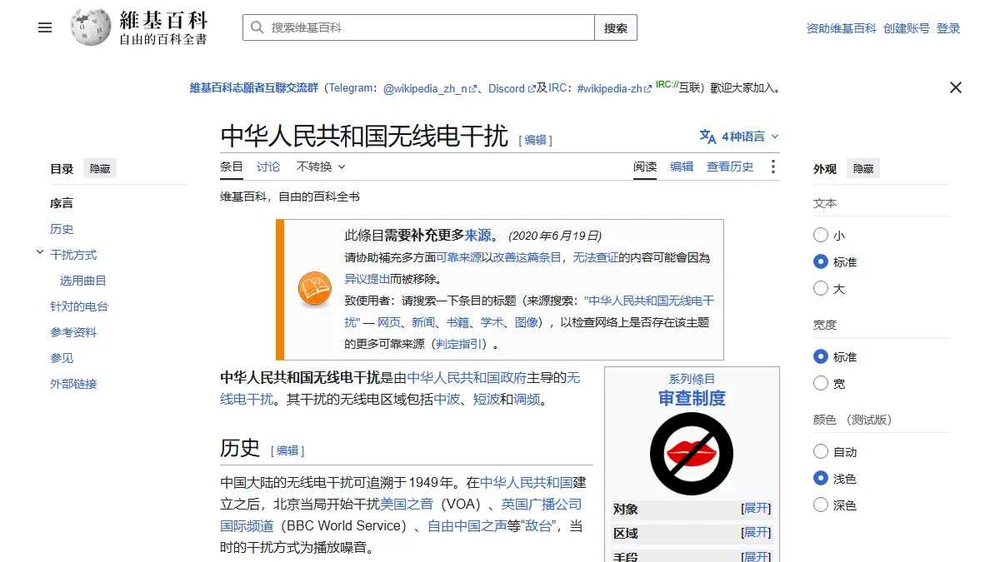
Task: Open the 中华人民共和国政府 link
Action: coord(467,377)
